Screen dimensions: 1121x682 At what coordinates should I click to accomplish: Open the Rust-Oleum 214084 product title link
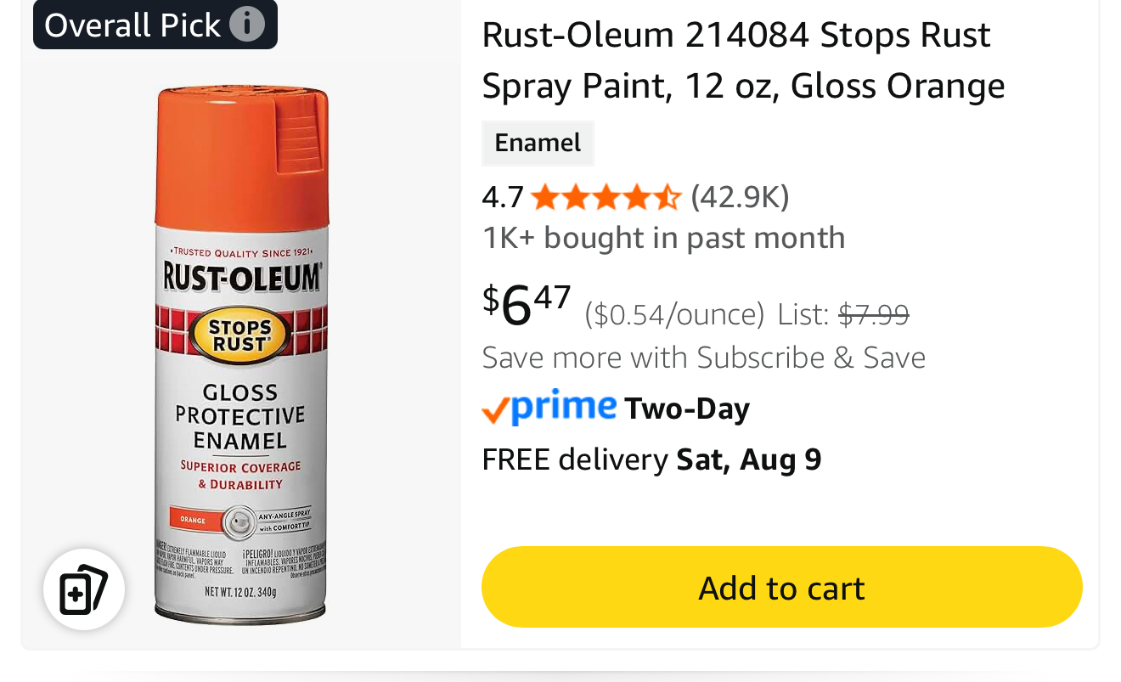[742, 60]
